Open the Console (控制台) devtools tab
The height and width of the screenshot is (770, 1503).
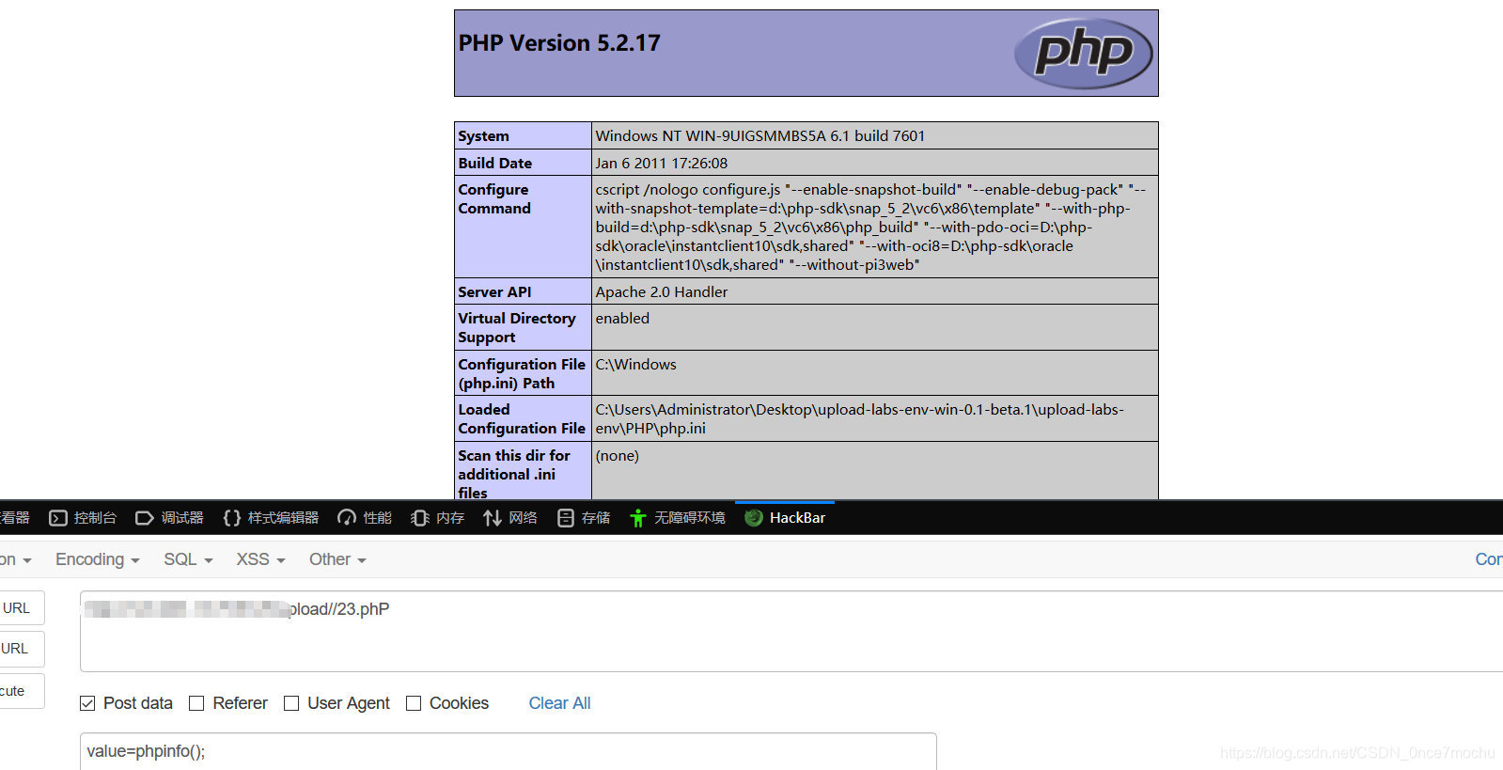click(x=83, y=518)
